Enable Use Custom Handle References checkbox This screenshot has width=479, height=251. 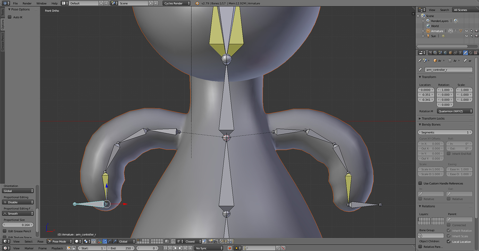(420, 183)
